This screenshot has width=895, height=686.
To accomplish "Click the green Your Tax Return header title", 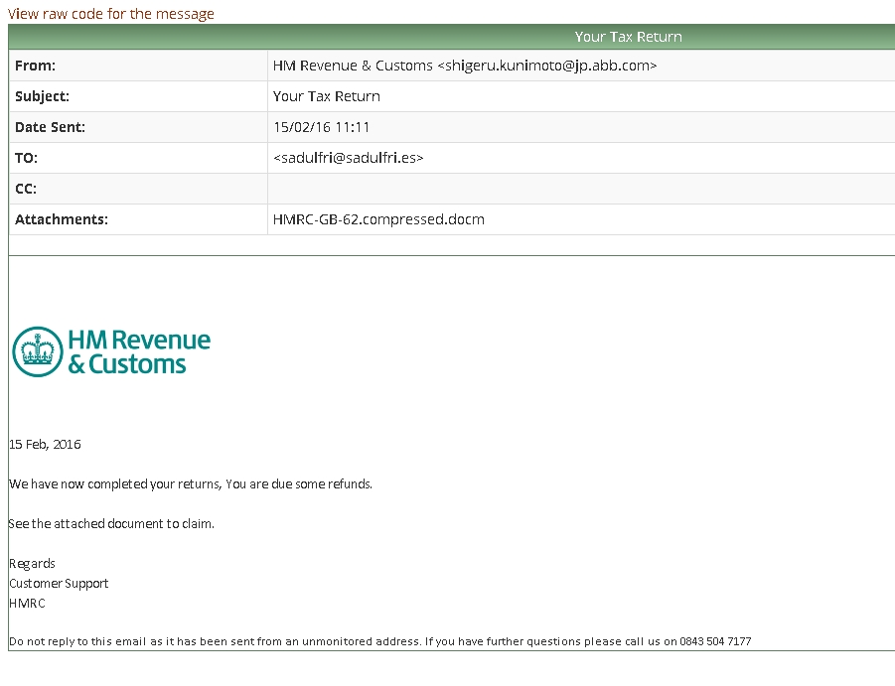I will click(x=628, y=37).
